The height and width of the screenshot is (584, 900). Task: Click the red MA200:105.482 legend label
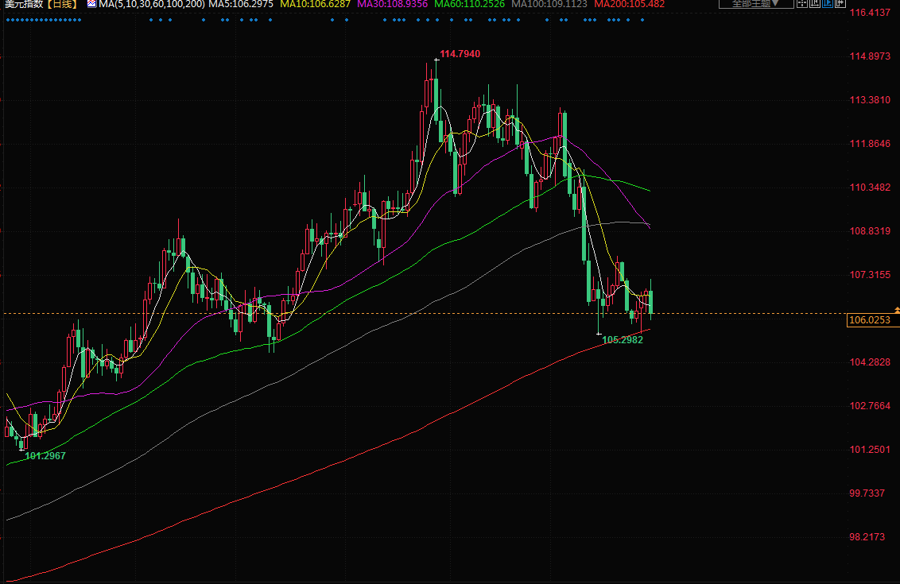pyautogui.click(x=630, y=4)
